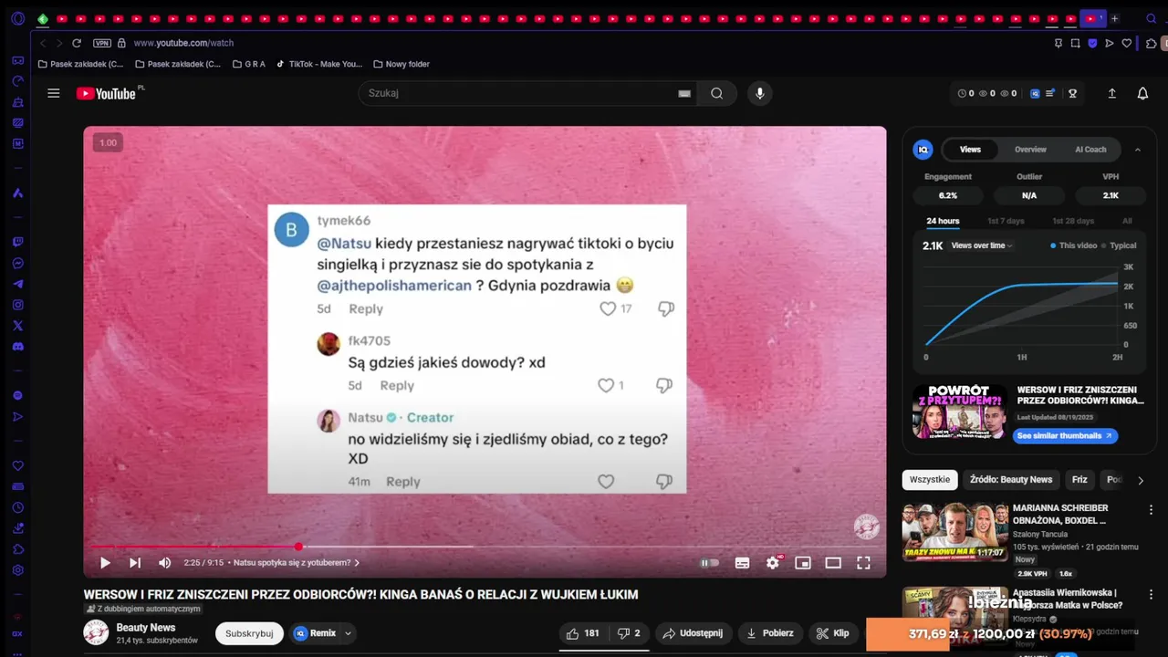Open Messenger from the Opera sidebar
This screenshot has height=657, width=1168.
tap(17, 263)
